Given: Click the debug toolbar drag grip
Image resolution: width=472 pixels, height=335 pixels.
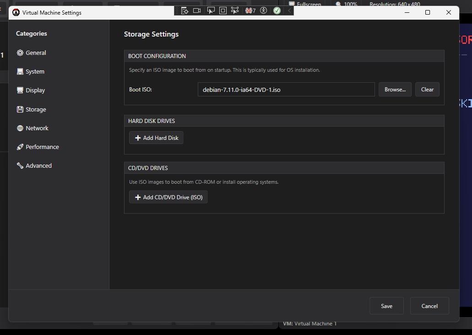Looking at the screenshot, I should coord(177,11).
